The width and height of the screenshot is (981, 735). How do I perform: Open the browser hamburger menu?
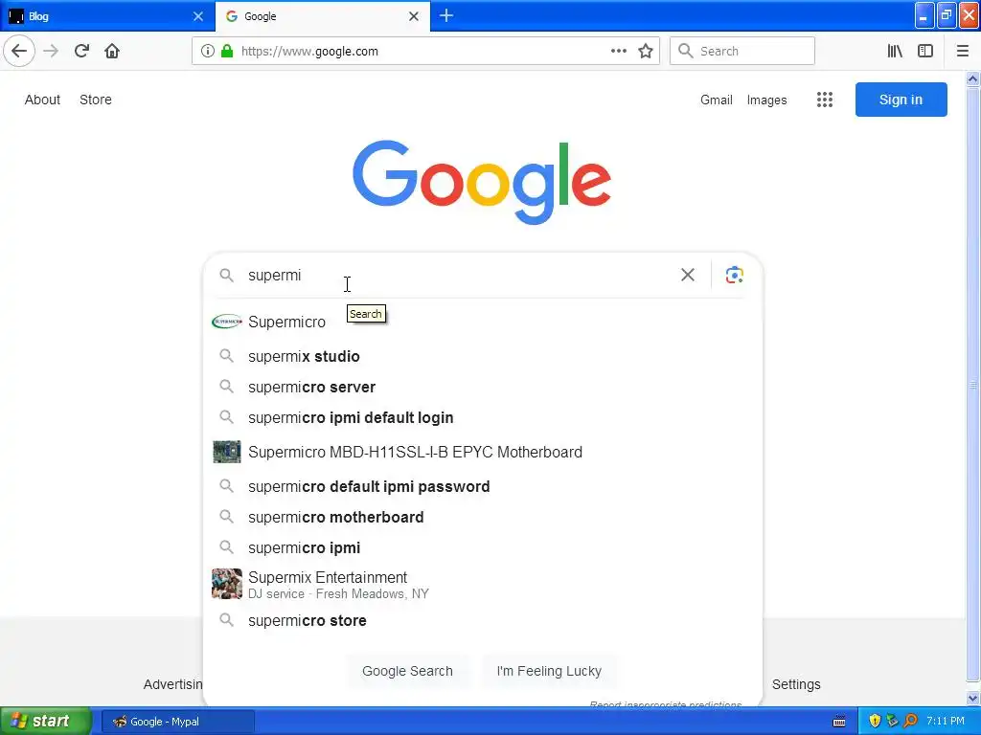point(963,52)
